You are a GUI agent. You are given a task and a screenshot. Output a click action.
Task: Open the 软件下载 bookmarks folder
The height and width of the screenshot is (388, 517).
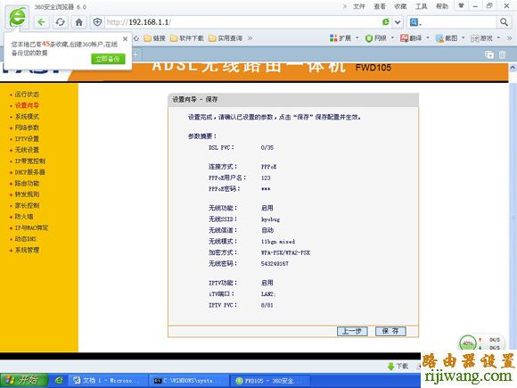(x=187, y=38)
